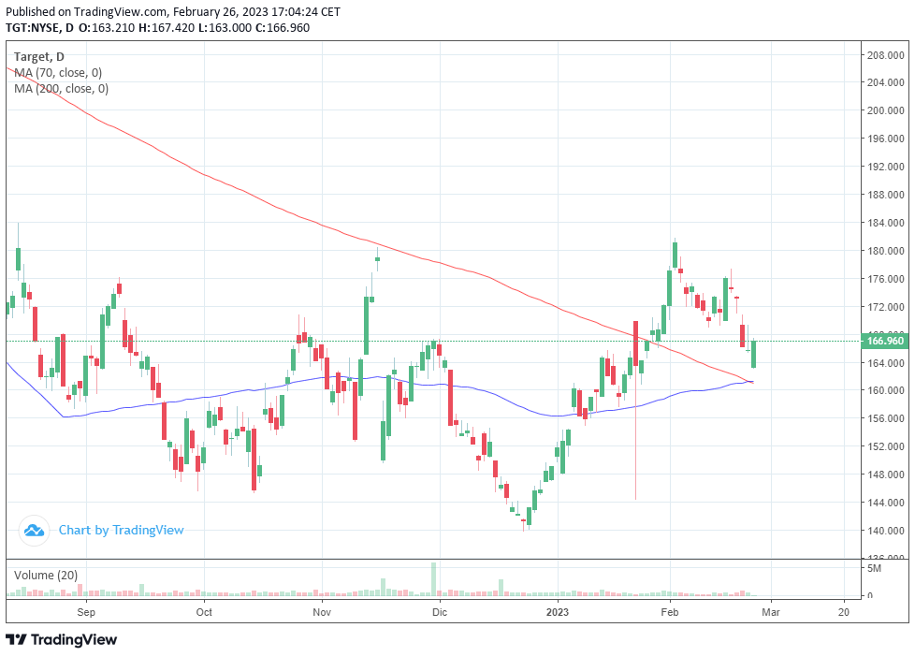Click the 160.000 price axis label
The width and height of the screenshot is (915, 657).
coord(885,390)
